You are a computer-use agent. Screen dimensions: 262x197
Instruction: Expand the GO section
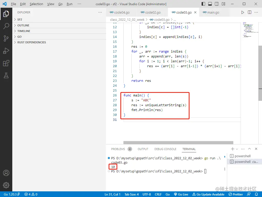coord(59,37)
